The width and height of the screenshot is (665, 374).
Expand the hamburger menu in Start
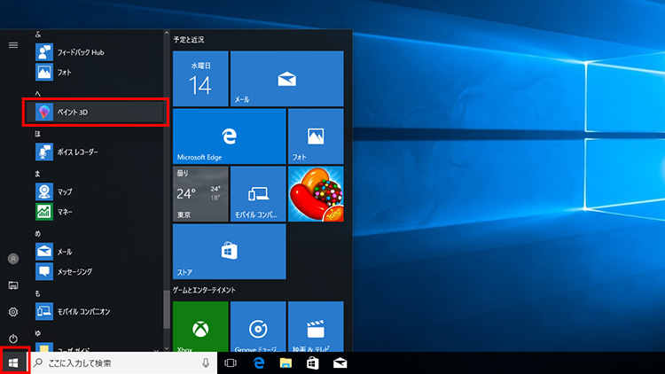[x=13, y=44]
